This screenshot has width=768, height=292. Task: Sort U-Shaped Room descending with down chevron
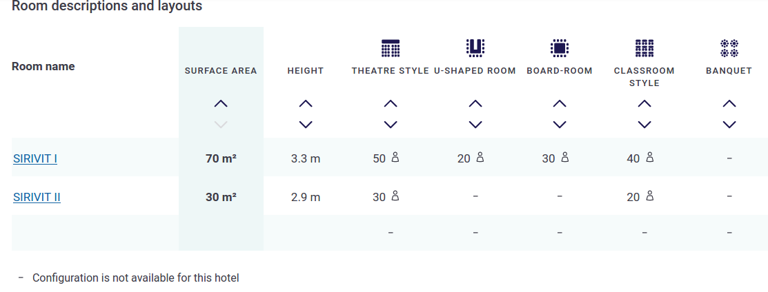pos(475,125)
